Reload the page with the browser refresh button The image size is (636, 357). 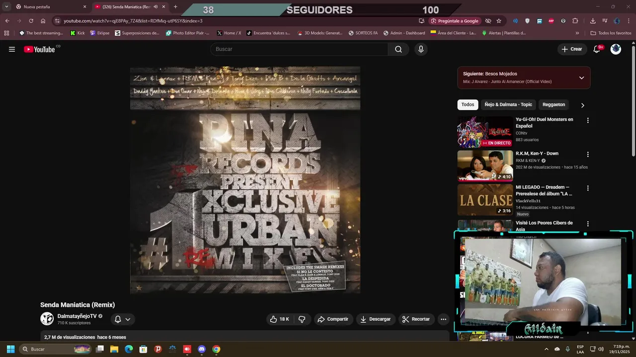click(x=31, y=21)
